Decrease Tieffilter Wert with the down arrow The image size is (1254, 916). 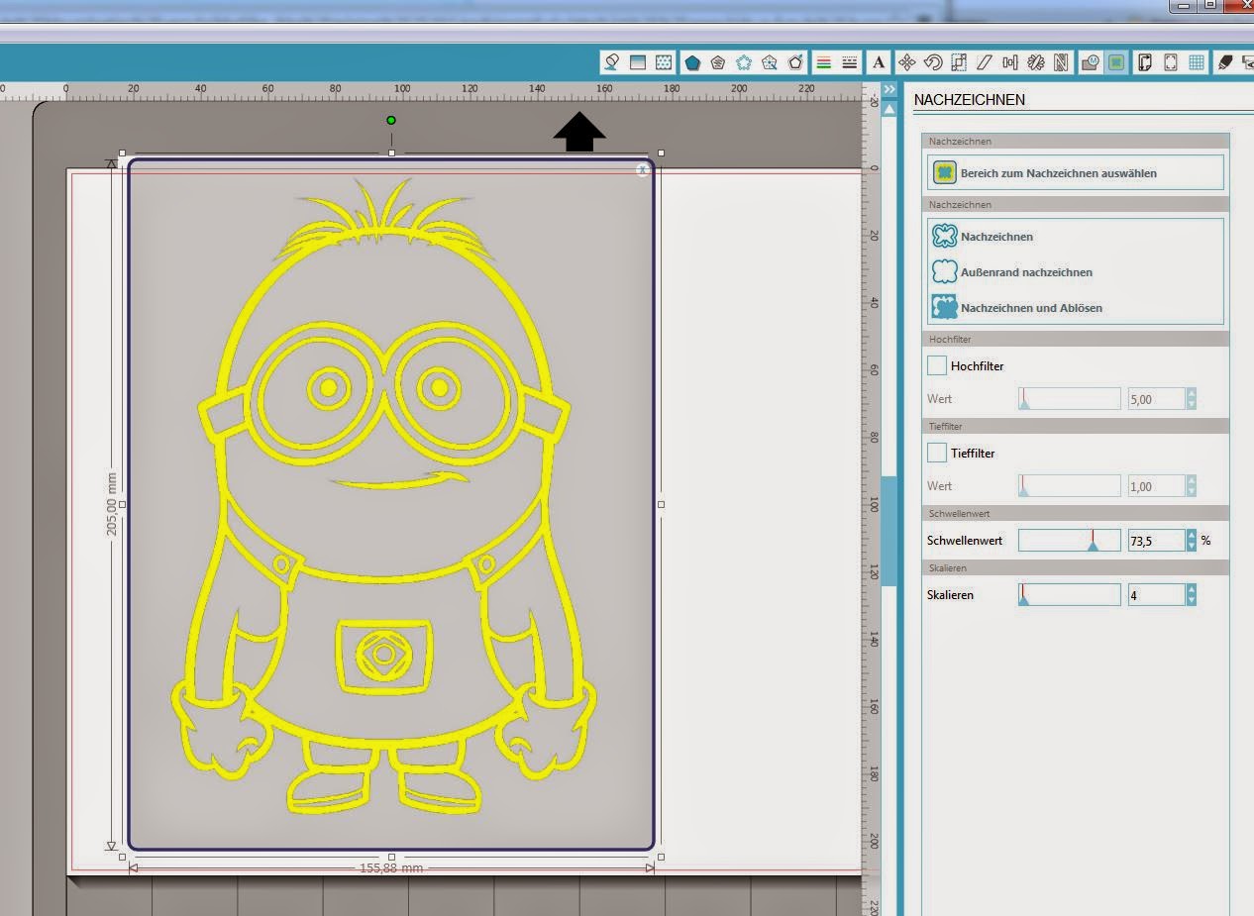[x=1191, y=491]
